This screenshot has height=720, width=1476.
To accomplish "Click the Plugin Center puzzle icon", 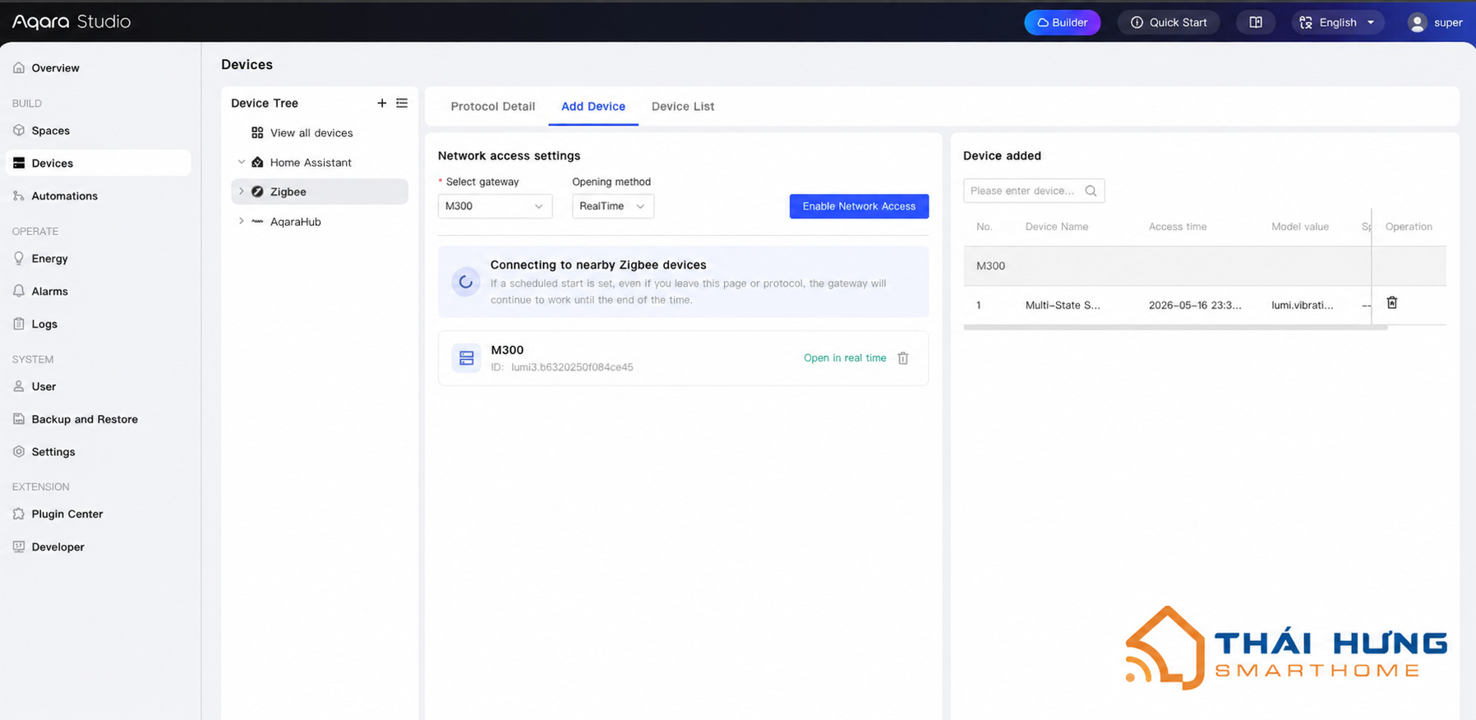I will coord(19,514).
